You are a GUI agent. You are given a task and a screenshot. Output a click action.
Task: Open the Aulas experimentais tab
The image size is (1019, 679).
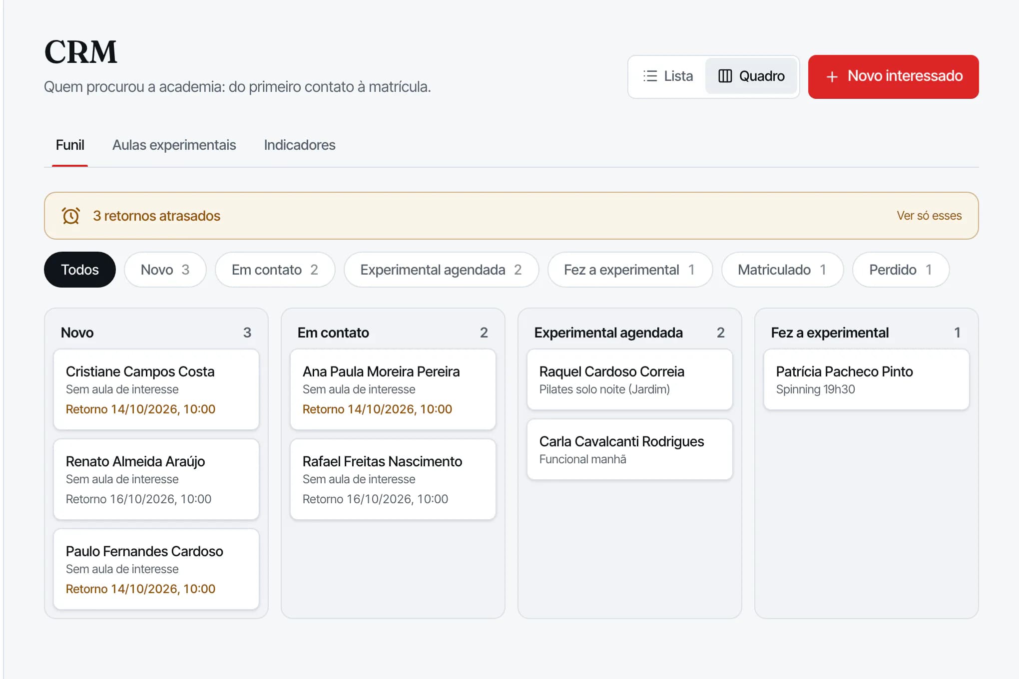[174, 145]
